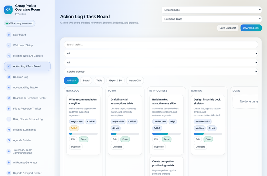Open the Sort by urgency dropdown

click(161, 72)
